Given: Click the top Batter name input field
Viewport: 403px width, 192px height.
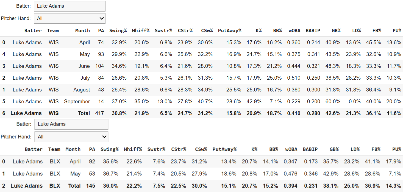Looking at the screenshot, I should (70, 6).
